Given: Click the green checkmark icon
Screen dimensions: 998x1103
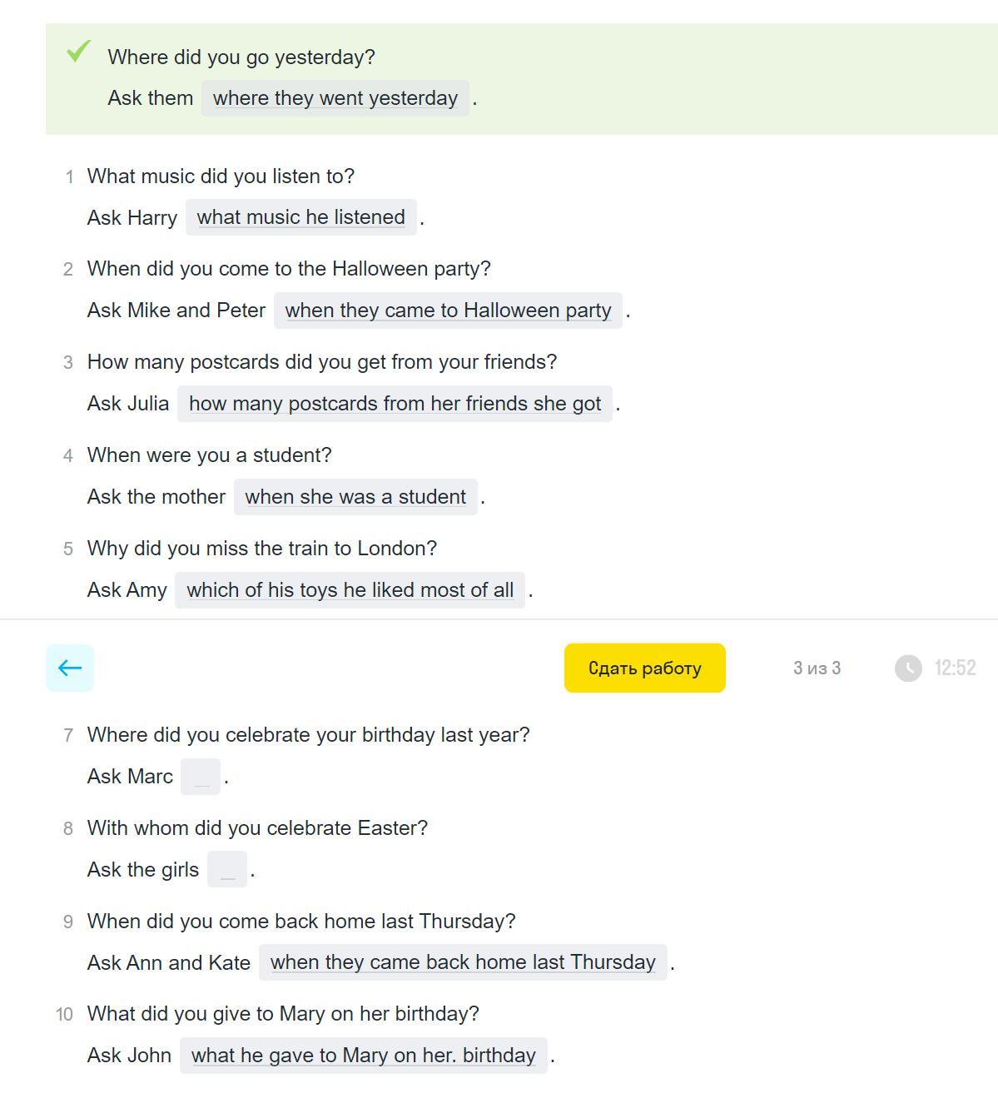Looking at the screenshot, I should click(78, 52).
